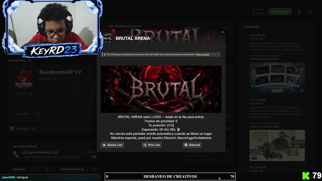
Task: Click the discord.gg/brutalarena text
Action: coord(194,138)
